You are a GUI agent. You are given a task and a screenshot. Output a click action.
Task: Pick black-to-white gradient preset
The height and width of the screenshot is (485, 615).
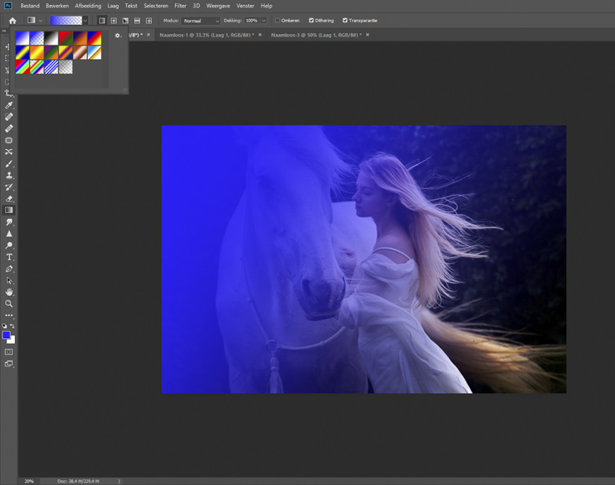(x=51, y=38)
